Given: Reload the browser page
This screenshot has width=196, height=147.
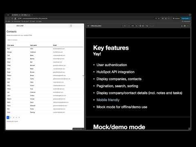Looking at the screenshot, I should click(12, 18).
